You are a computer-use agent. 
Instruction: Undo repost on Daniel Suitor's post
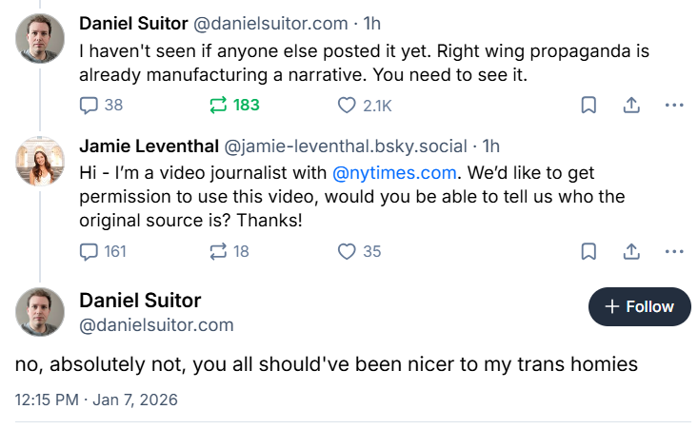coord(219,105)
